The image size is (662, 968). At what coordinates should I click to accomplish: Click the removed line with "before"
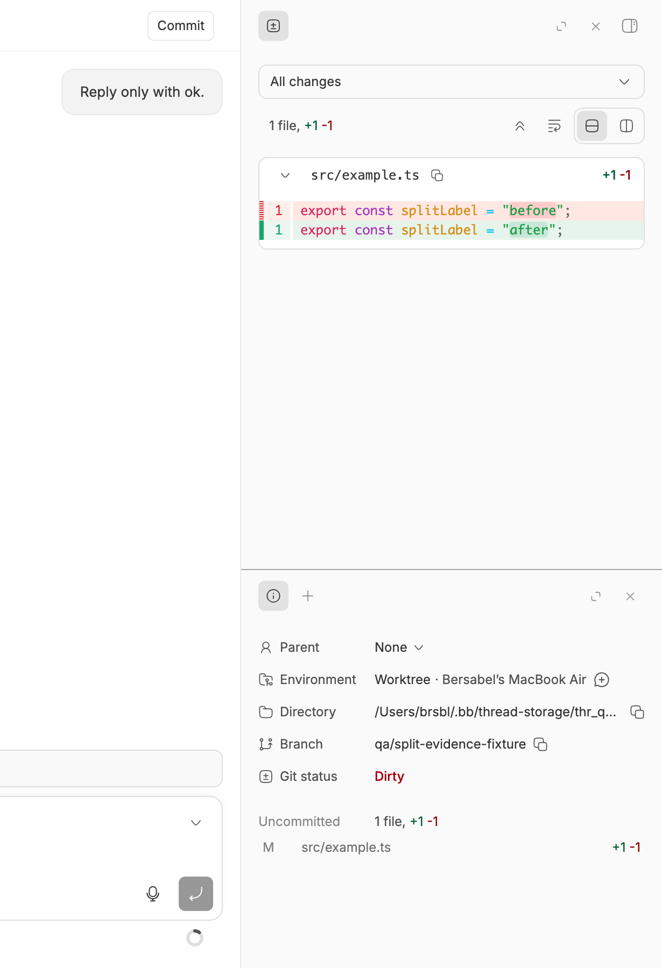coord(452,211)
